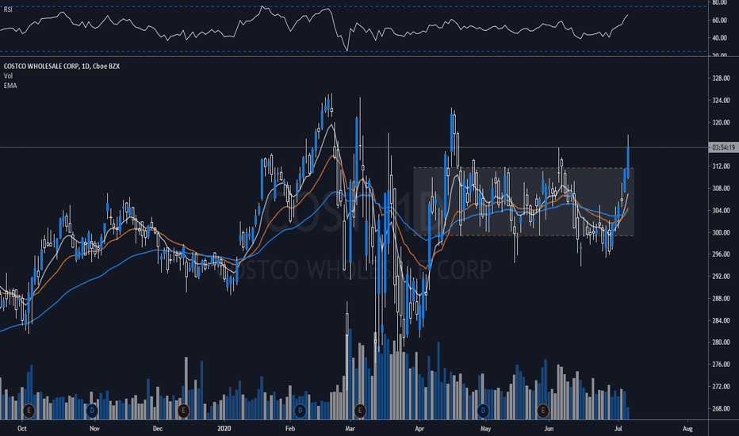Screen dimensions: 739x436
Task: Click the 60.00 RSI axis label
Action: click(x=720, y=21)
